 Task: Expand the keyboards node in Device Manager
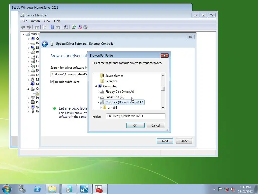tap(28, 75)
